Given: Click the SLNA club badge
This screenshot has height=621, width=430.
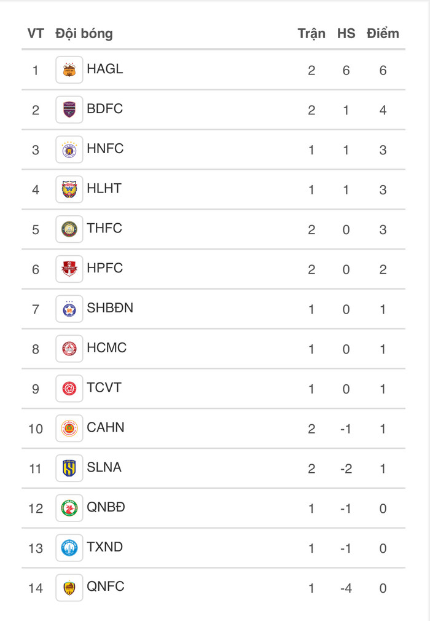Looking at the screenshot, I should tap(69, 469).
